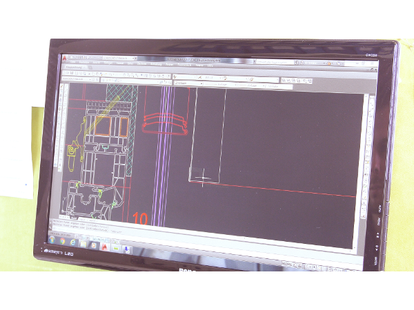Open the File Explorer folder taskbar icon
The width and height of the screenshot is (414, 310).
click(x=83, y=244)
